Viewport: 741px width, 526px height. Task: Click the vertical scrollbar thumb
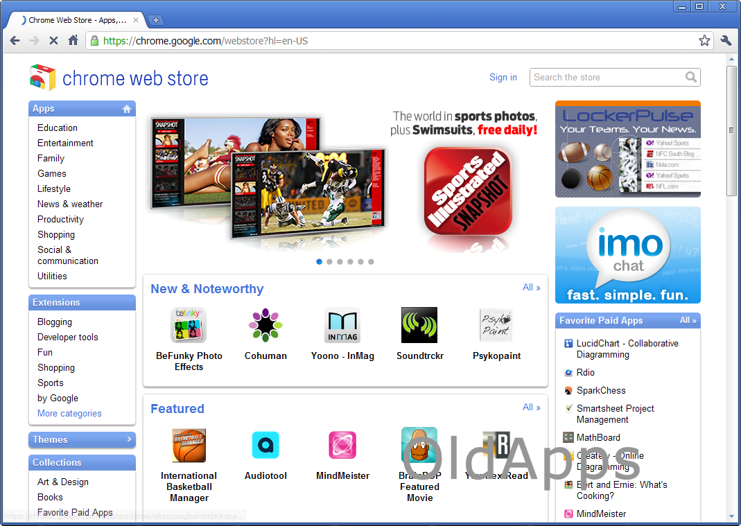[x=731, y=130]
